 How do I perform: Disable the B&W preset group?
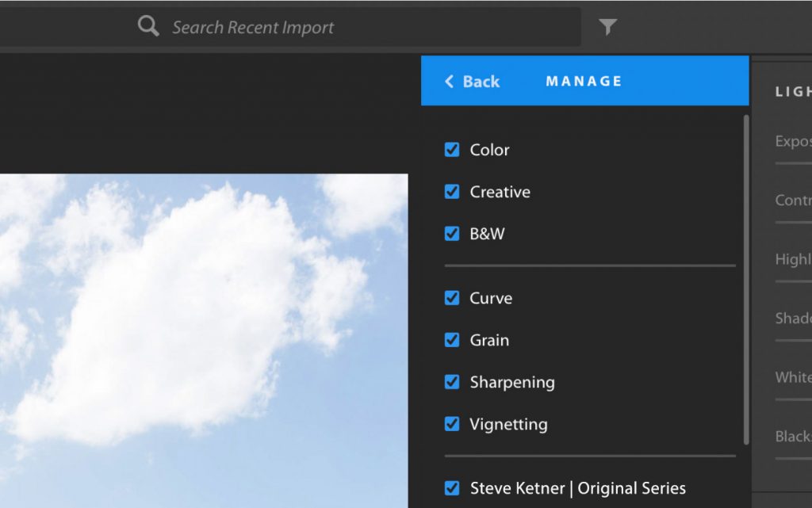[452, 234]
